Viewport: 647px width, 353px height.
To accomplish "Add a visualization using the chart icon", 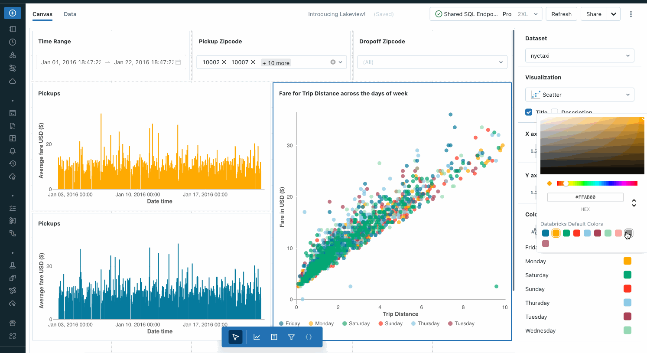I will point(257,337).
